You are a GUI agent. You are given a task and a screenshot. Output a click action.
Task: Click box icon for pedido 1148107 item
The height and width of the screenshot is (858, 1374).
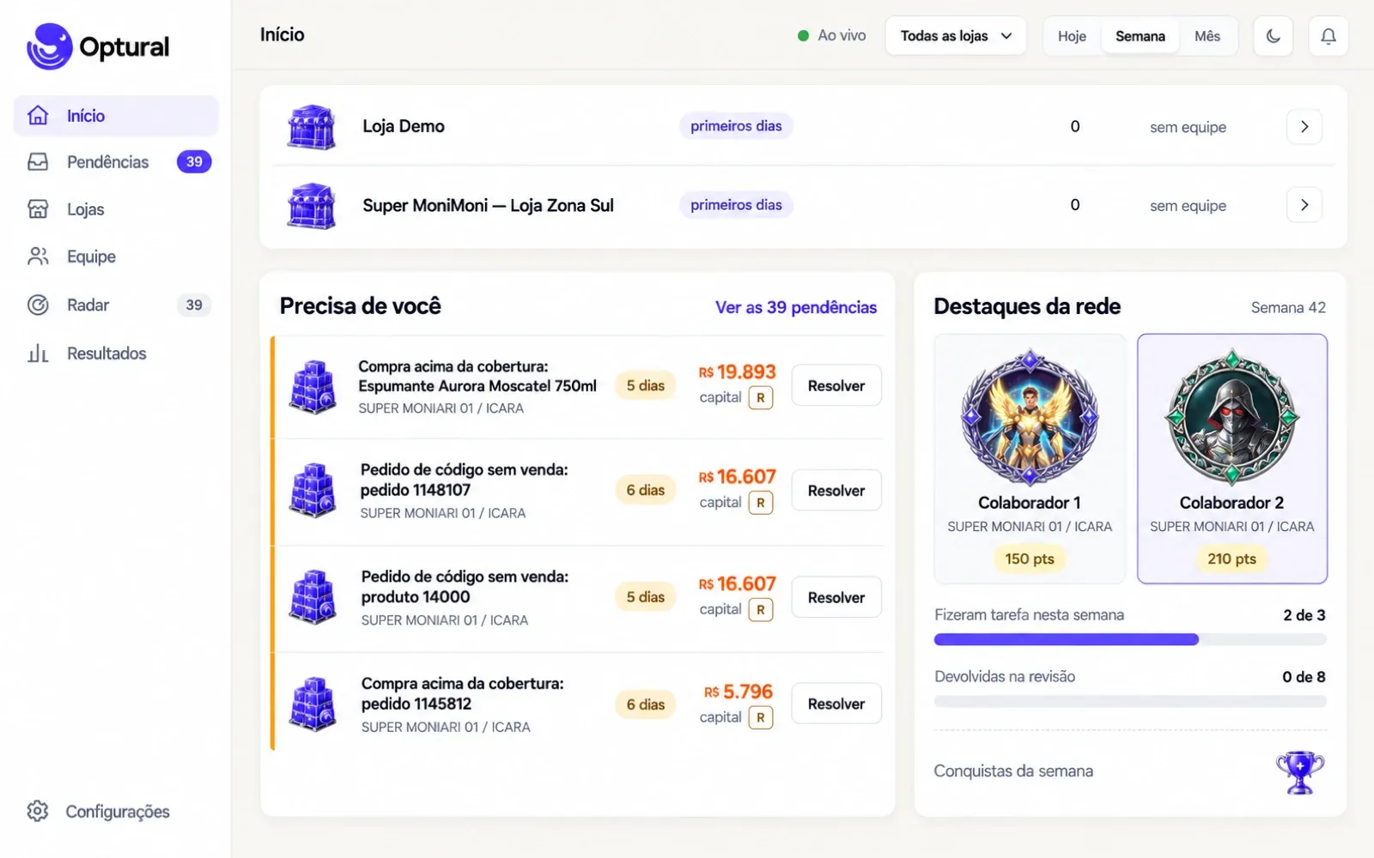(x=313, y=491)
